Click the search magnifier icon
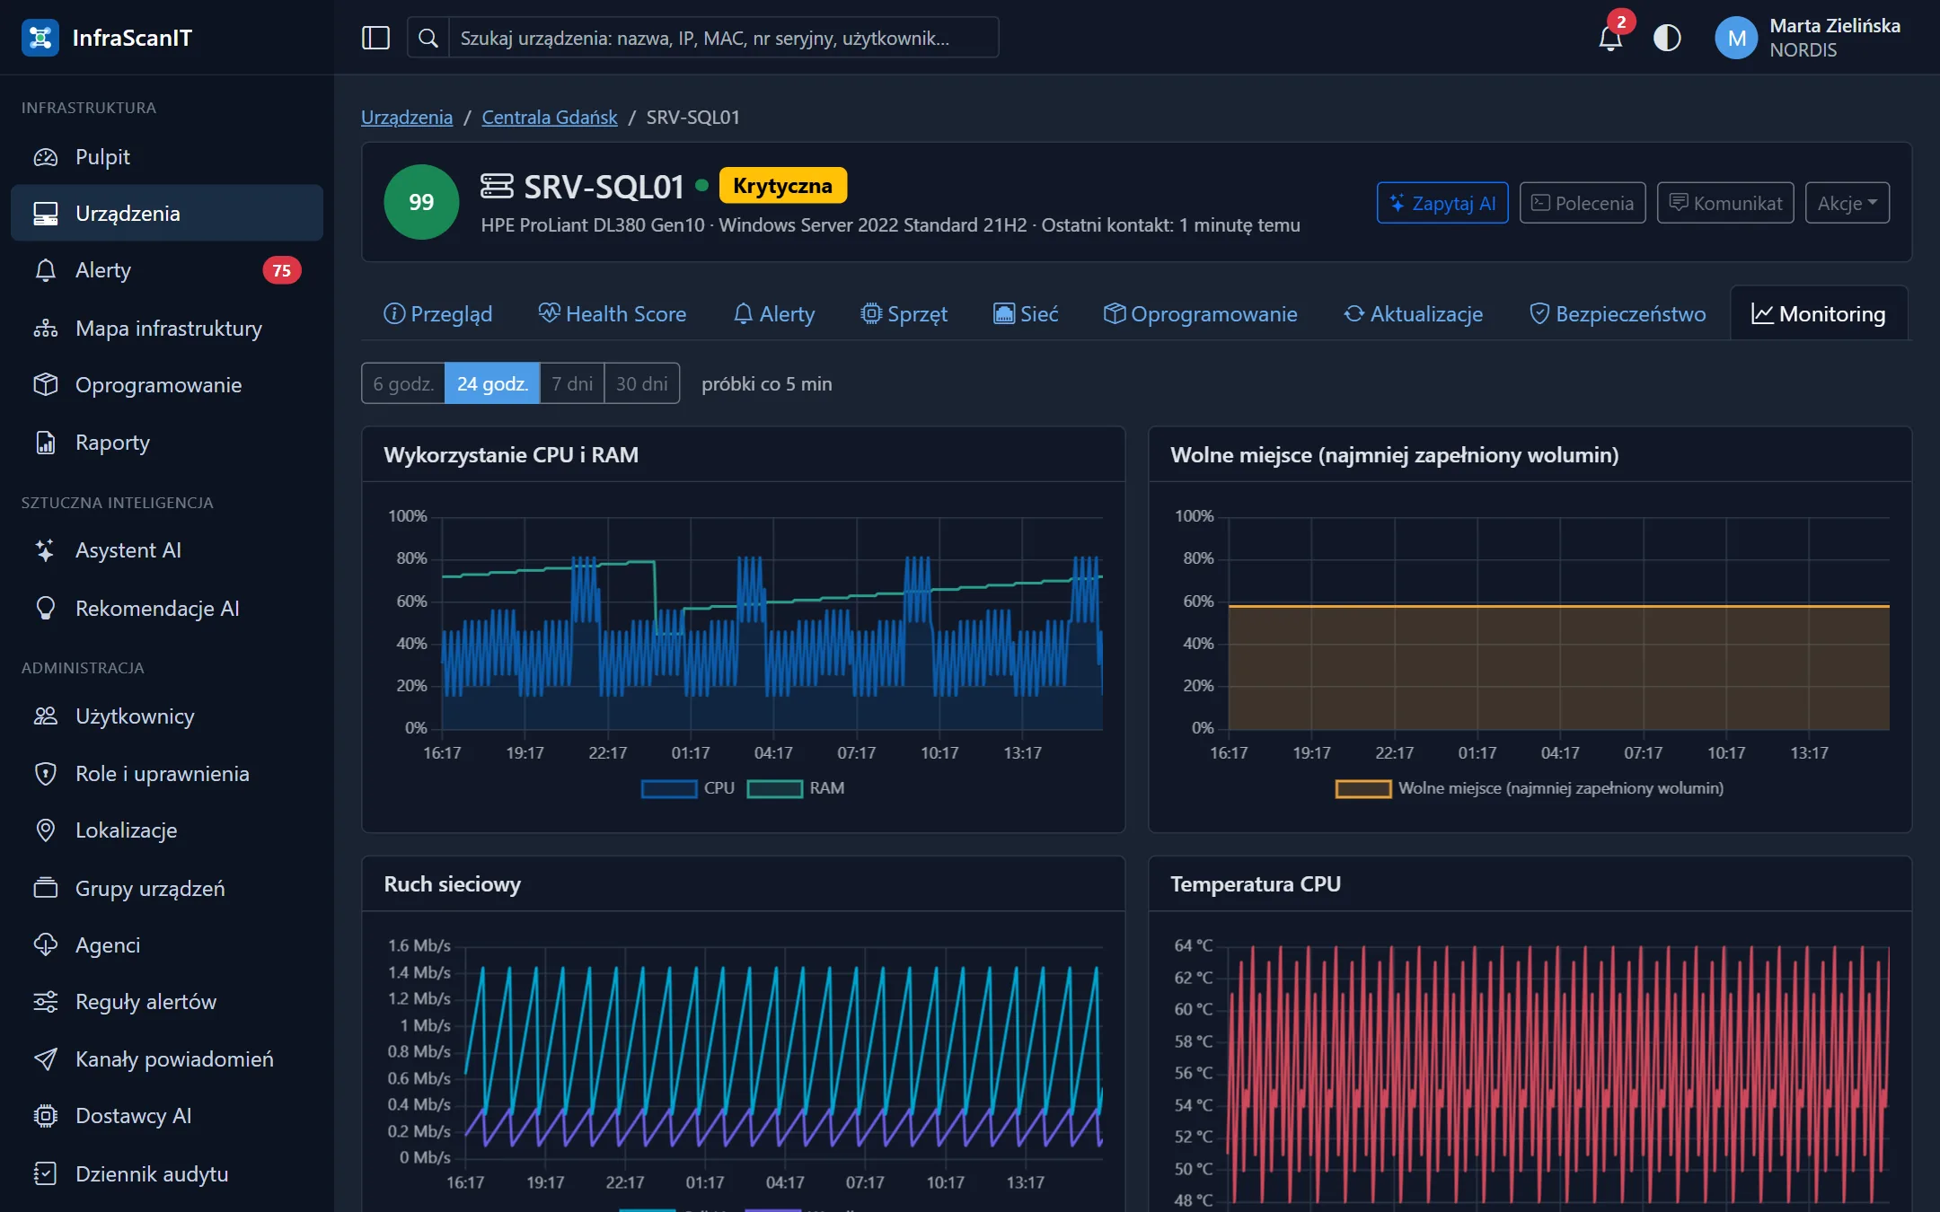 (x=428, y=38)
